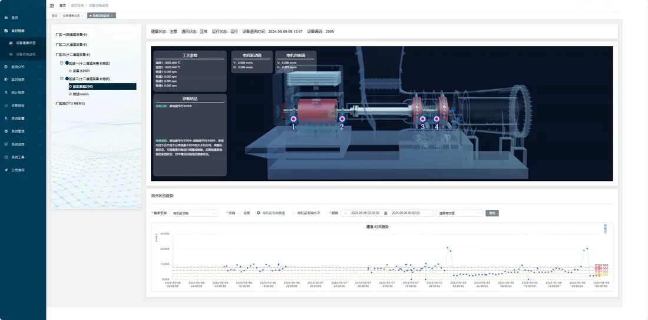Click the home icon beside 首页 in sidebar

point(6,18)
